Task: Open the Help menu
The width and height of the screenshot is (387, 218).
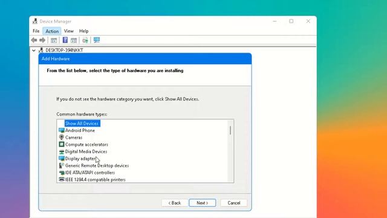Action: pyautogui.click(x=83, y=31)
